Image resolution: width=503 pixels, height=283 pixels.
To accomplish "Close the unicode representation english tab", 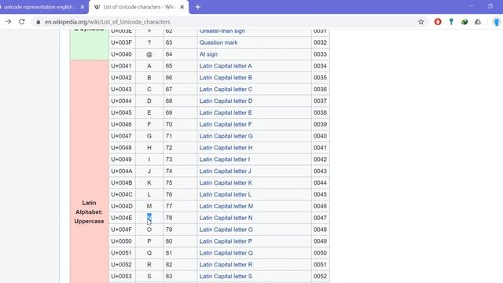I will point(83,7).
